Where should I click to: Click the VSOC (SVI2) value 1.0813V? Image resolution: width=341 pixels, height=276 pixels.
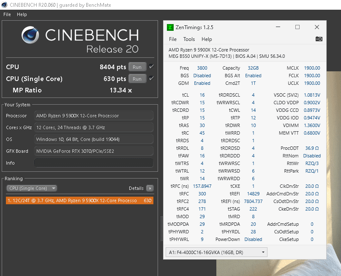pos(312,95)
